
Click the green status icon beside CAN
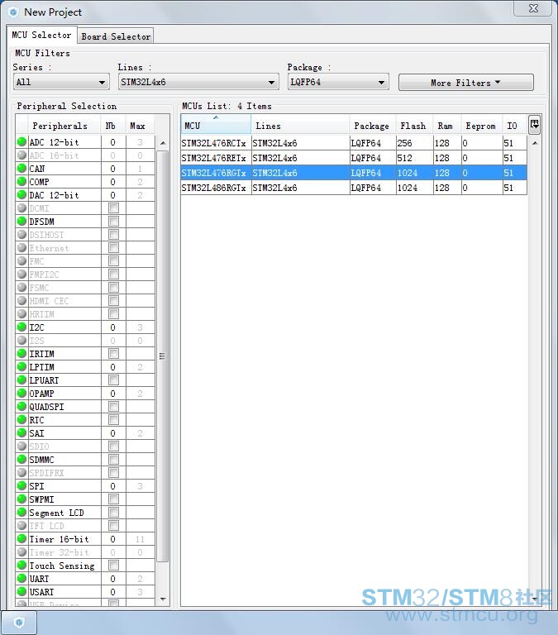pos(21,169)
